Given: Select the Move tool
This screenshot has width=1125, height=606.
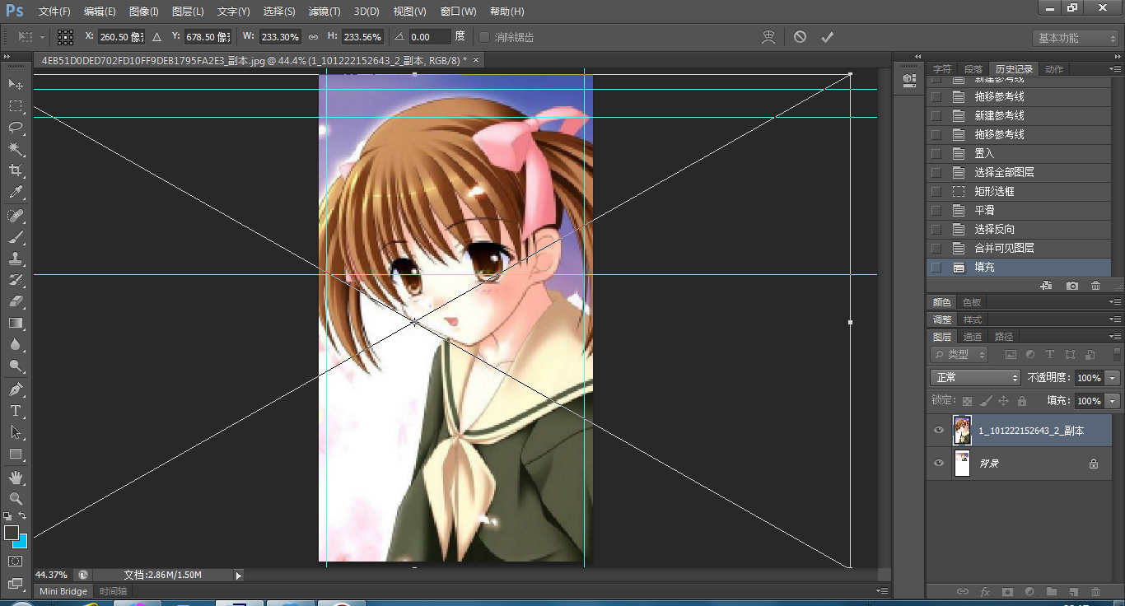Looking at the screenshot, I should coord(16,84).
